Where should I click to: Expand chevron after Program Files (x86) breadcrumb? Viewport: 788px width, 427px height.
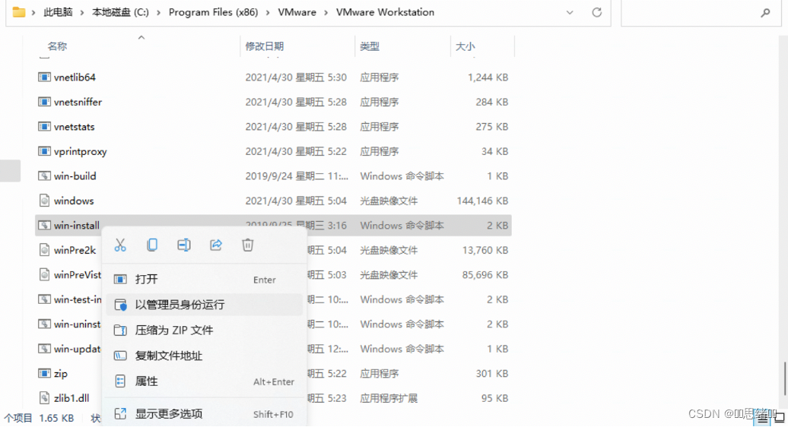pos(268,13)
